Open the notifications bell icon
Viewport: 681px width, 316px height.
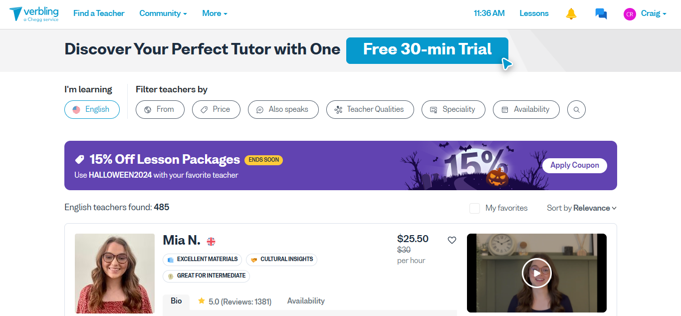pos(571,14)
